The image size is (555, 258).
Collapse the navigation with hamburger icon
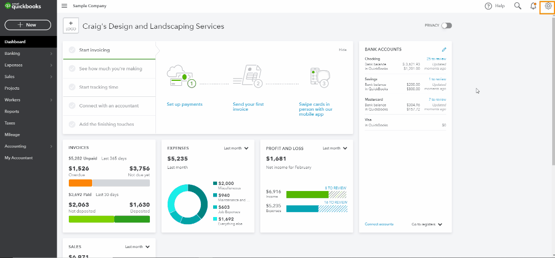[x=64, y=6]
